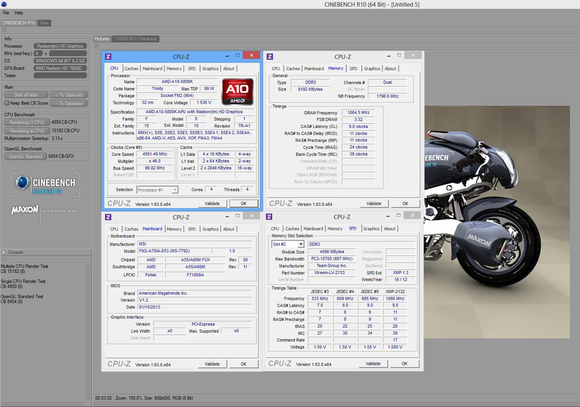The image size is (580, 407).
Task: Click the Cinebench Release 10 logo
Action: tap(46, 185)
